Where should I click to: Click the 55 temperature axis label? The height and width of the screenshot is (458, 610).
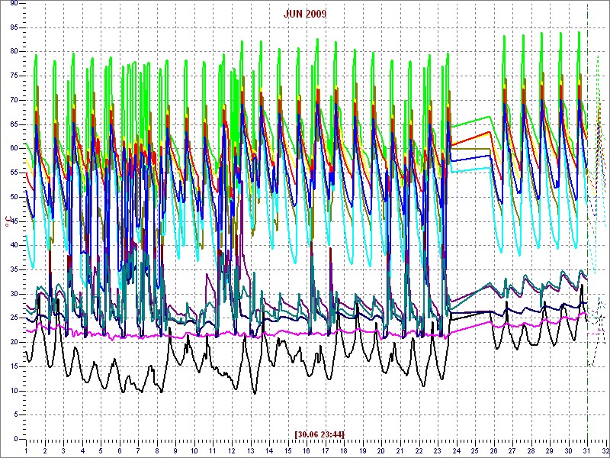coord(14,173)
